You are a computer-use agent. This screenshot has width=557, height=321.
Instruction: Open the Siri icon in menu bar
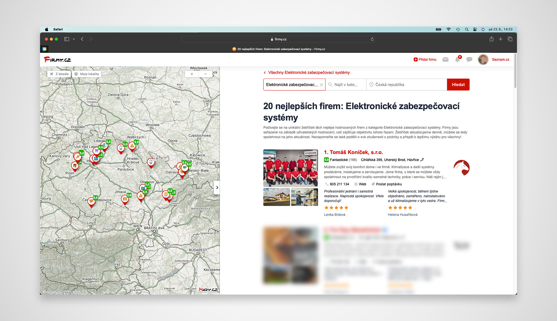click(x=483, y=29)
